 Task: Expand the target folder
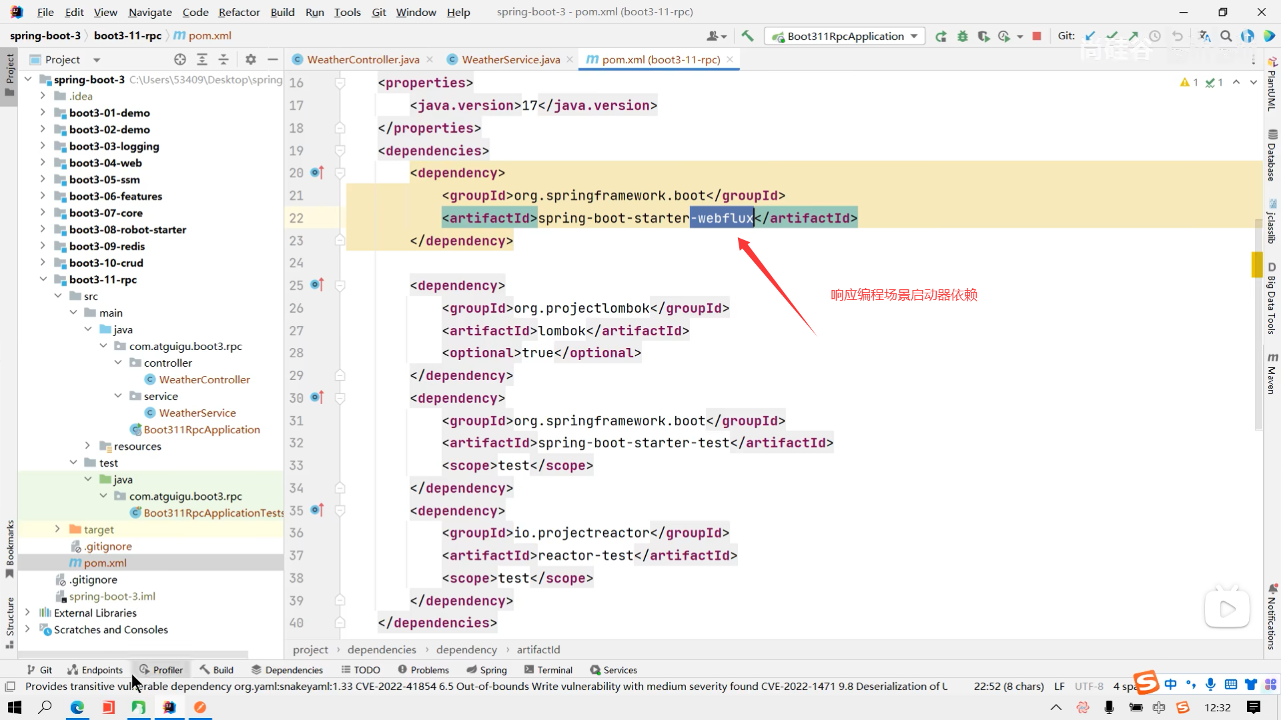pos(57,529)
